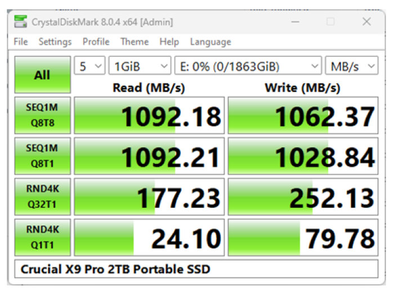Minimize the CrystalDiskMark window
Screen dimensions: 394x290
[x=295, y=22]
